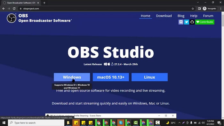Open the tab search chevron
Viewport: 224px width, 126px height.
coord(198,3)
